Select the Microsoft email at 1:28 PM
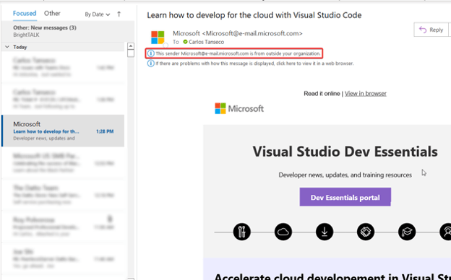Image resolution: width=451 pixels, height=280 pixels. click(x=63, y=131)
